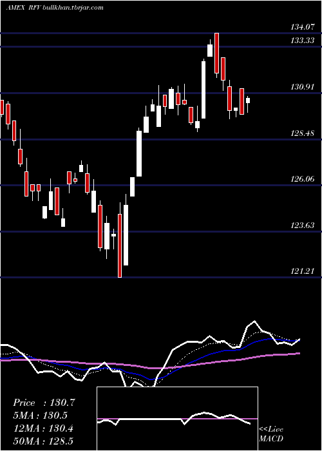The image size is (322, 451).
Task: Click inside the MACD inset chart
Action: (x=177, y=419)
